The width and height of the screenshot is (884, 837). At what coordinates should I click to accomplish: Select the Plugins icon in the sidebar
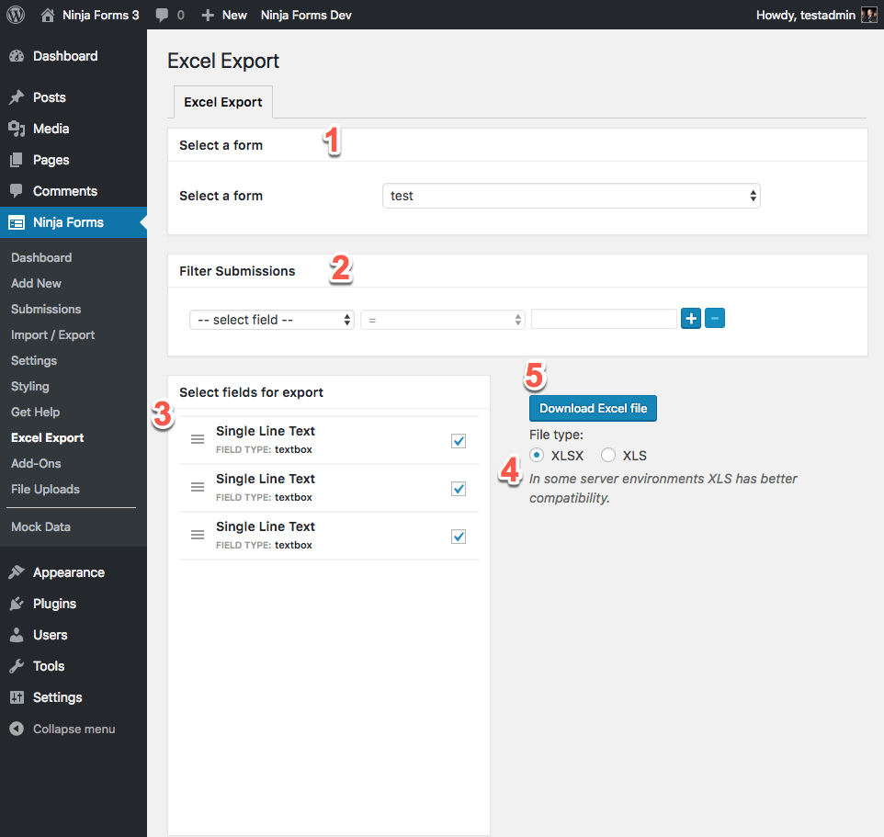[x=18, y=604]
